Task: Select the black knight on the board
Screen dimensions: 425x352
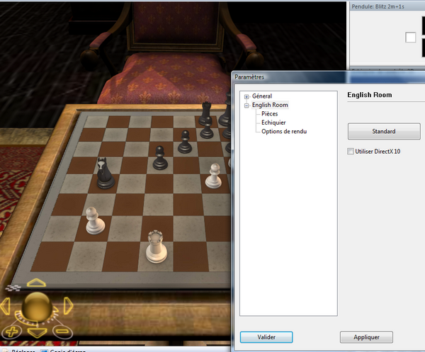Action: [x=106, y=173]
